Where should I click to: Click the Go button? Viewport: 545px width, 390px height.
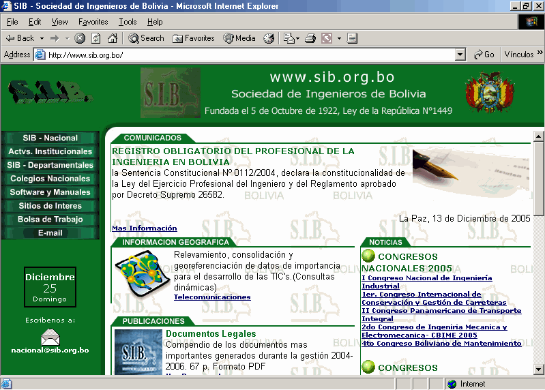484,55
